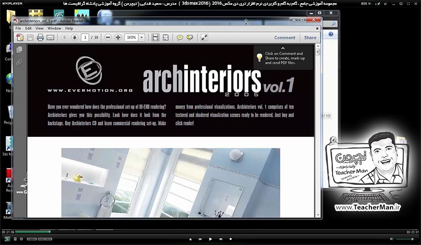
Task: Click the eject/open file icon in KMPlayer
Action: click(191, 239)
